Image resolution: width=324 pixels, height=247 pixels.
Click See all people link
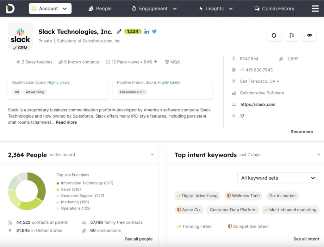tap(139, 239)
